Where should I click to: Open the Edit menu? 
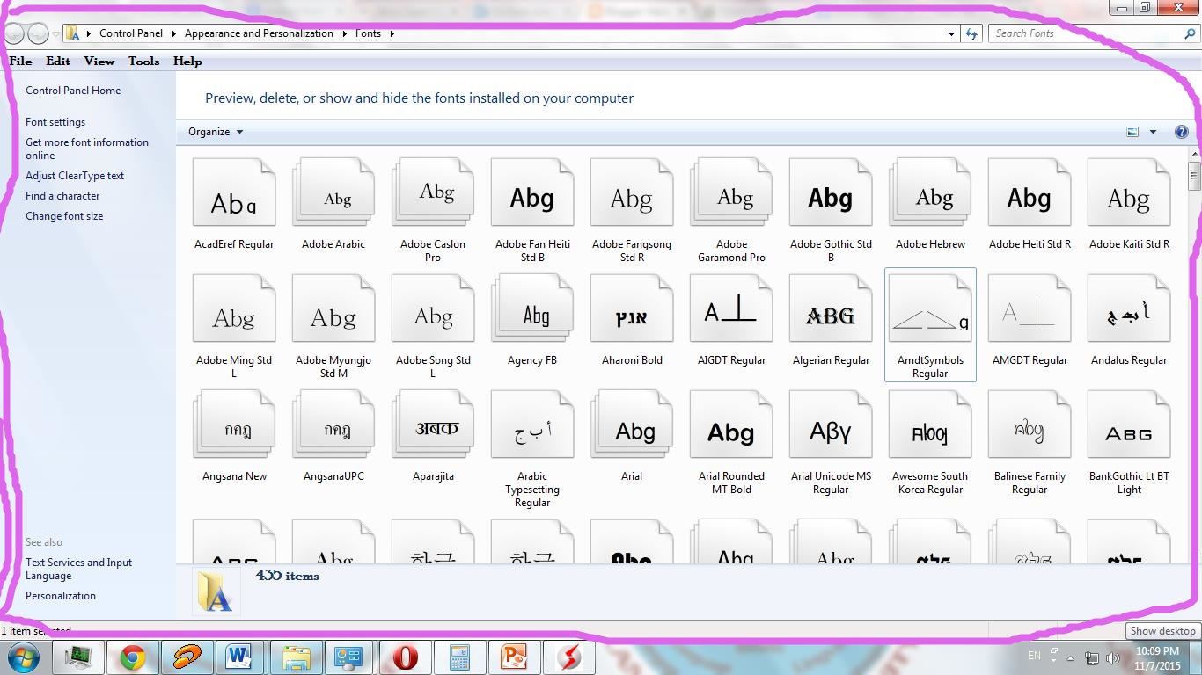click(x=58, y=61)
